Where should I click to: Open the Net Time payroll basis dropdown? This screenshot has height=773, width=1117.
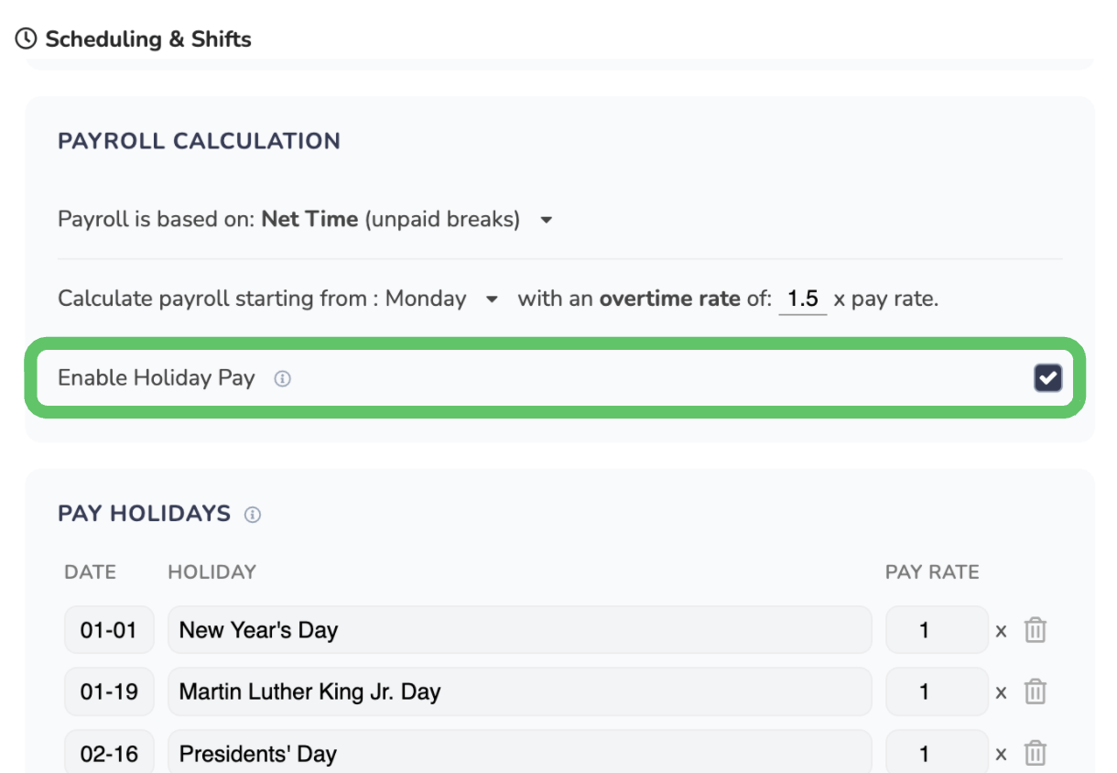point(546,220)
